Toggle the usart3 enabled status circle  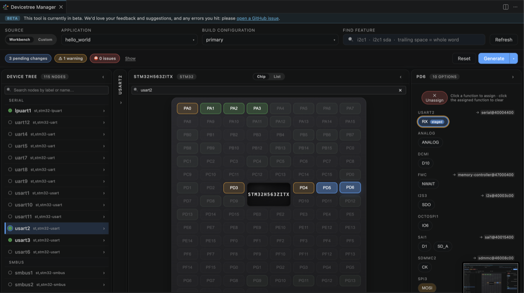[10, 240]
